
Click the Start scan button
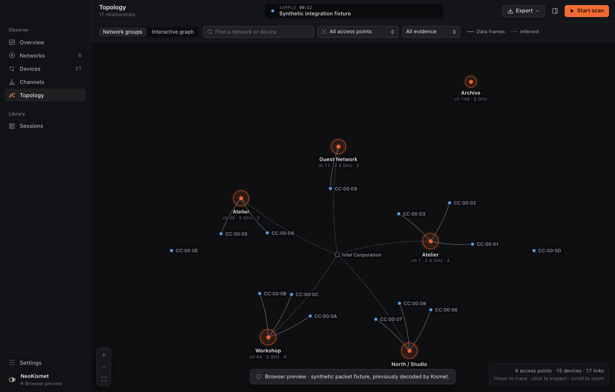pyautogui.click(x=587, y=11)
